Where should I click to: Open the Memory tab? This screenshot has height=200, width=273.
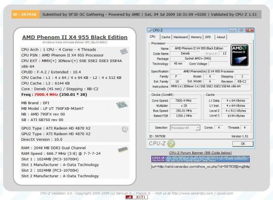point(196,37)
